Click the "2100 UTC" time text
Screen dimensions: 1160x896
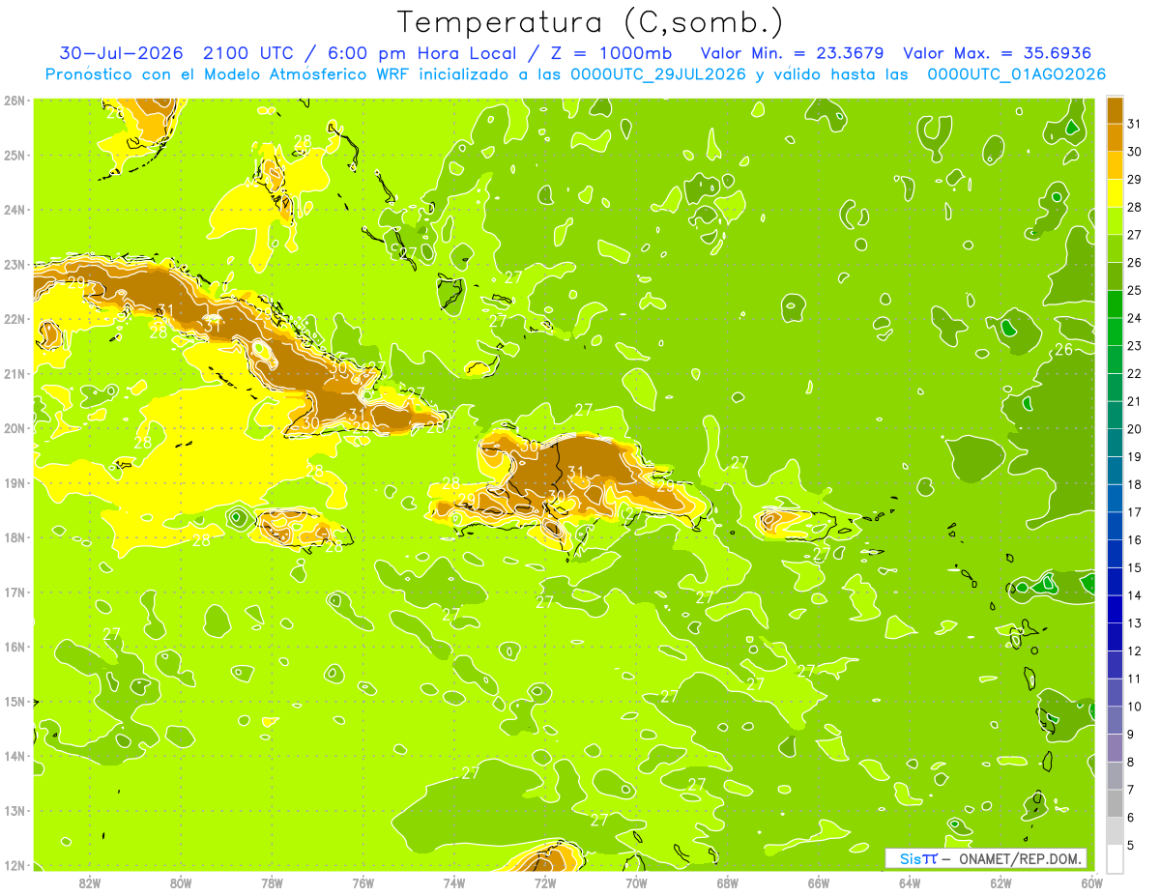[x=248, y=53]
